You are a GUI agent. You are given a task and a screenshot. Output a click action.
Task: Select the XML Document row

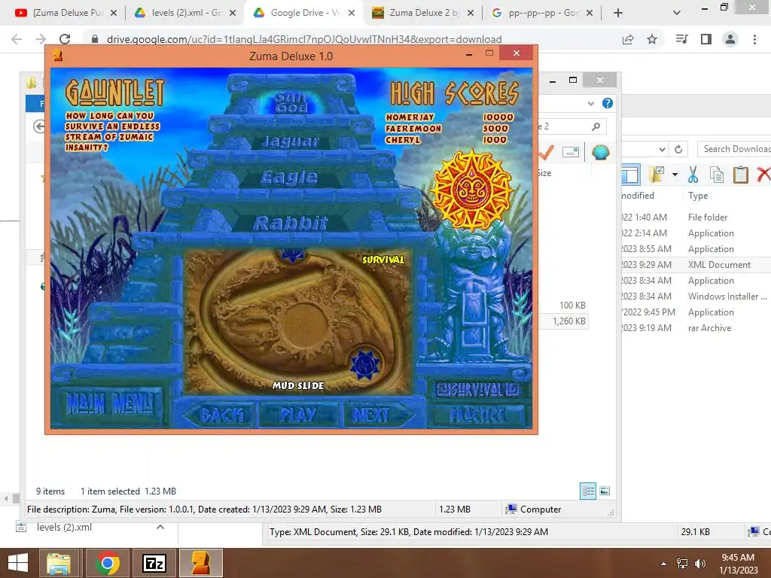696,264
